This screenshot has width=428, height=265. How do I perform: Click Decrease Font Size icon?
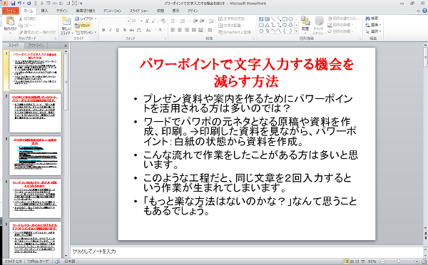click(x=153, y=21)
